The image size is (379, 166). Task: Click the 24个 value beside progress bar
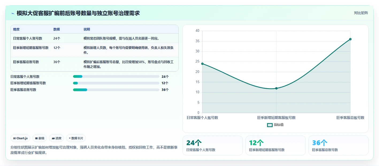(165, 76)
